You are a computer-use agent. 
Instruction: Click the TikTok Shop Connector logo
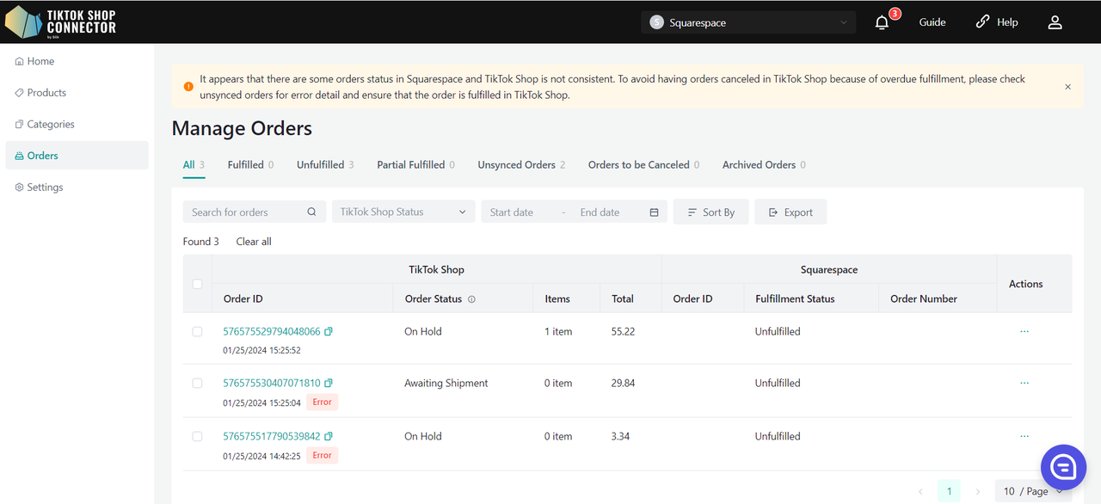click(60, 22)
